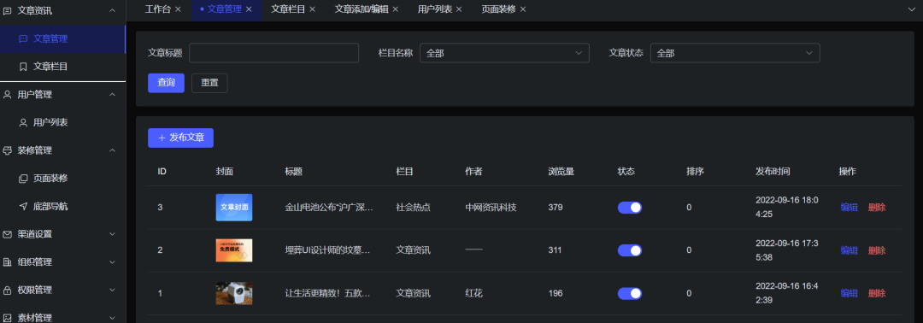Open cover thumbnail of article ID 1
This screenshot has width=923, height=323.
click(x=234, y=294)
